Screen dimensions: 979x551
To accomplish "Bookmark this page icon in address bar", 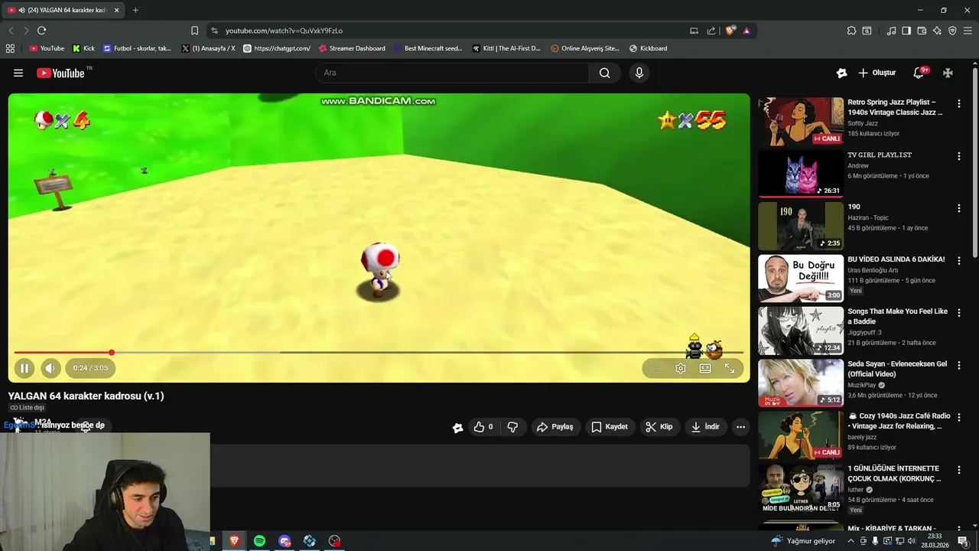I will (194, 31).
